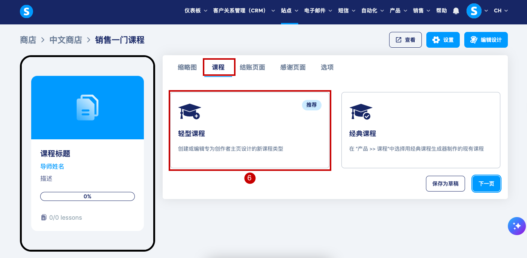Click the 轻型课程 graduation cap icon
Image resolution: width=527 pixels, height=258 pixels.
pos(189,111)
